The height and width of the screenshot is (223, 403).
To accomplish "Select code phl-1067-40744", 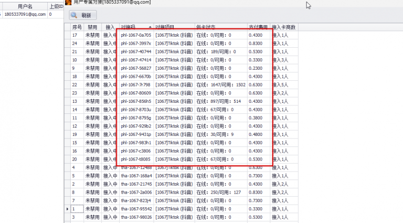I will [136, 51].
